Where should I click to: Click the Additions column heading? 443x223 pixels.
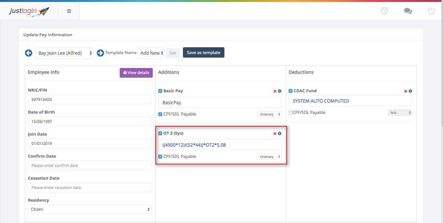pos(169,72)
